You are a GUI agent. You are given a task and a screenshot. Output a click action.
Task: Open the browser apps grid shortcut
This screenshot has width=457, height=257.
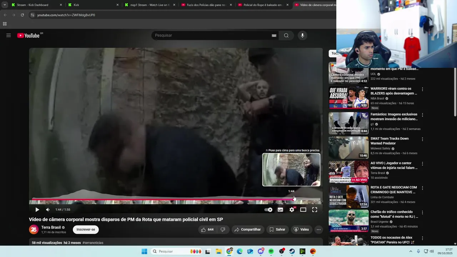tap(5, 24)
